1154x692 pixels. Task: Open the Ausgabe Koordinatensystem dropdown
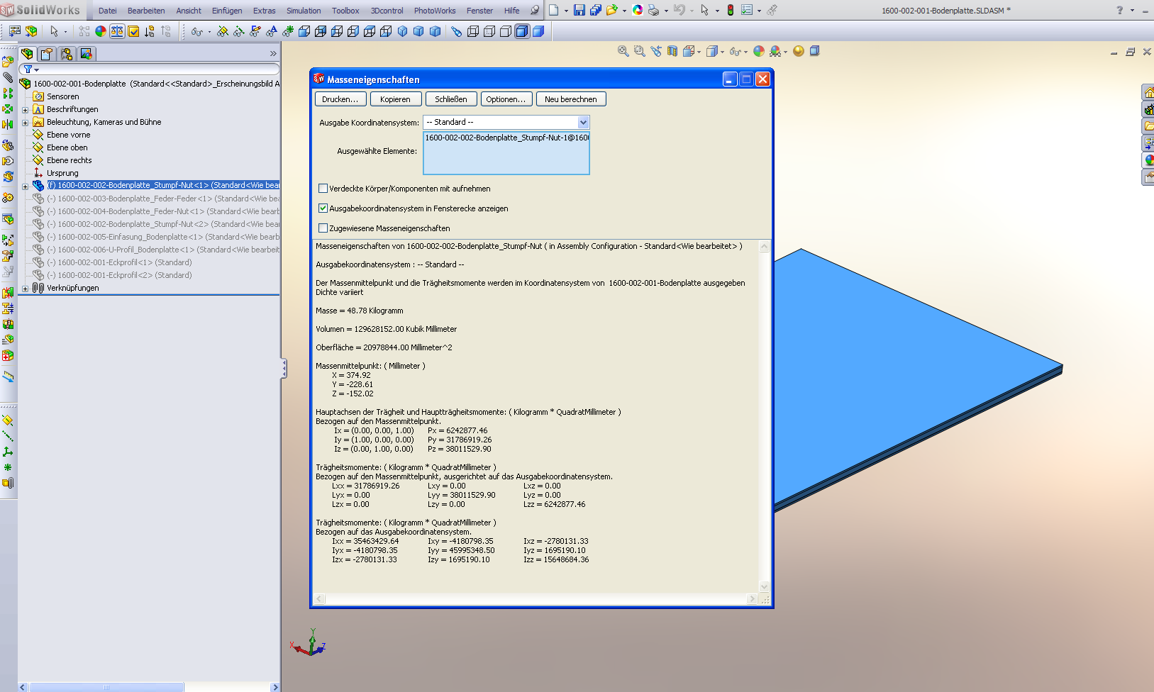583,123
